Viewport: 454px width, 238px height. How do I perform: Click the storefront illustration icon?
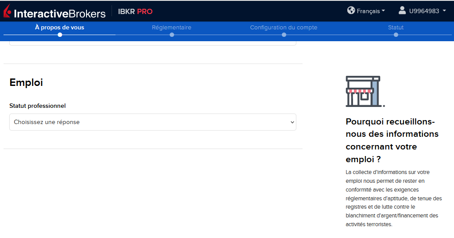(x=365, y=91)
